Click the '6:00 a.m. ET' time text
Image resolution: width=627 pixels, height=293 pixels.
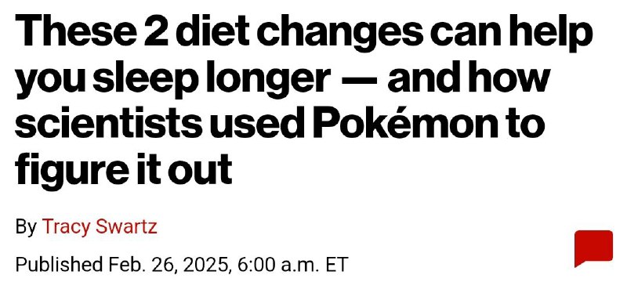[292, 265]
